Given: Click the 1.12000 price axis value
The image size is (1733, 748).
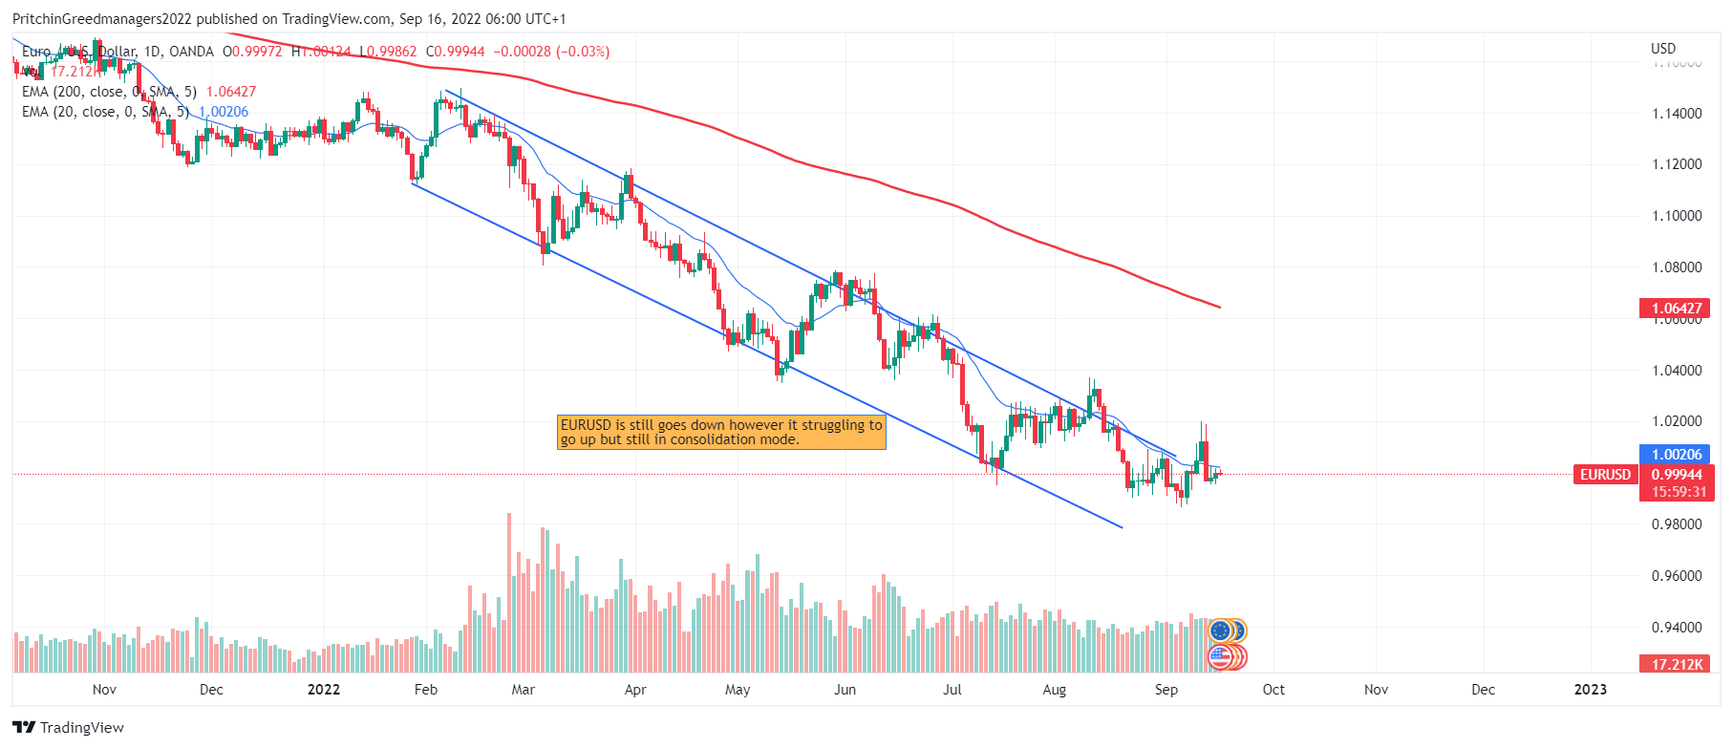Looking at the screenshot, I should (1677, 164).
